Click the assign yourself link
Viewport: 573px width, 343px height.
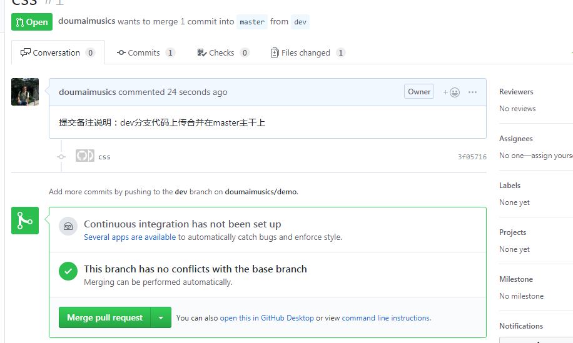(x=552, y=156)
